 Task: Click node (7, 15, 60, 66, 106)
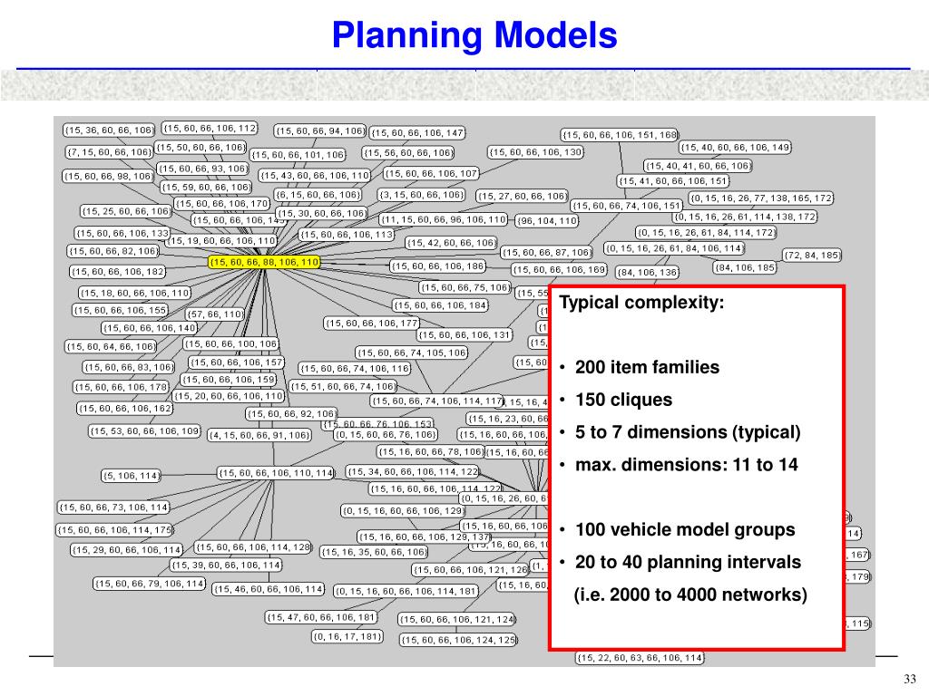(109, 152)
